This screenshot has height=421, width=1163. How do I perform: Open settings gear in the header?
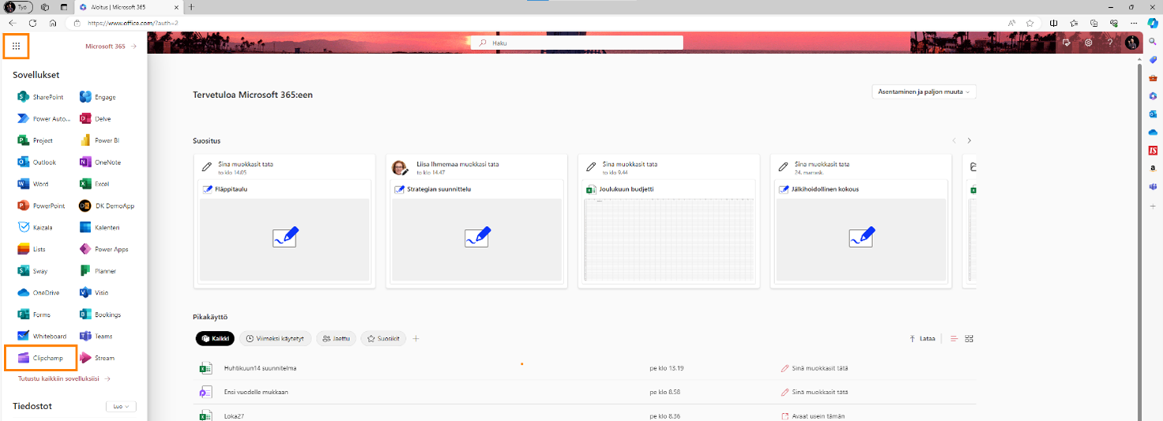coord(1088,43)
